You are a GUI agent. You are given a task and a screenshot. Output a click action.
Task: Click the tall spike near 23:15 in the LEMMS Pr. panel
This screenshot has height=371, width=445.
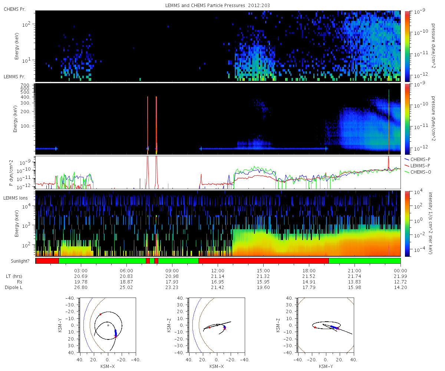click(389, 122)
